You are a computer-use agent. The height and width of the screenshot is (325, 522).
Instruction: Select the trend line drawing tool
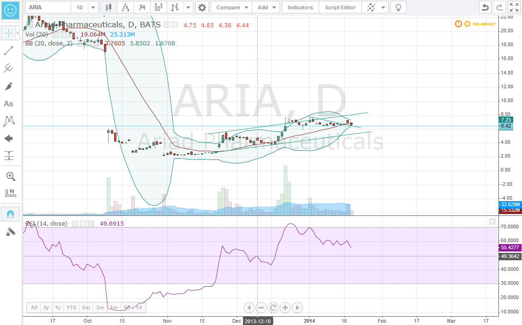[8, 50]
